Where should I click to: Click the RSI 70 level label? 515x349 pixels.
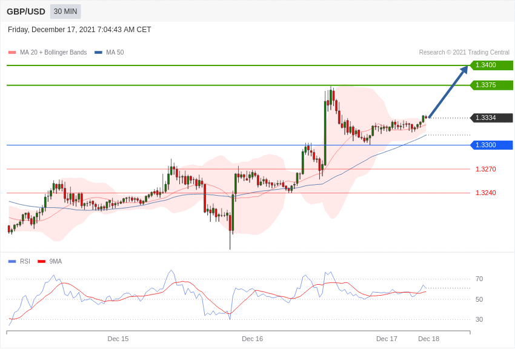(479, 279)
